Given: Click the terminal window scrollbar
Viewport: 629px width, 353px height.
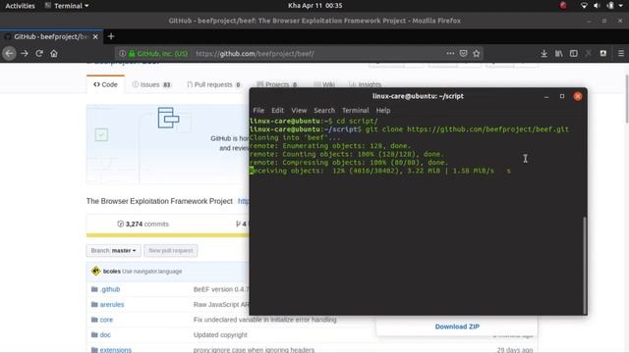Looking at the screenshot, I should 585,265.
